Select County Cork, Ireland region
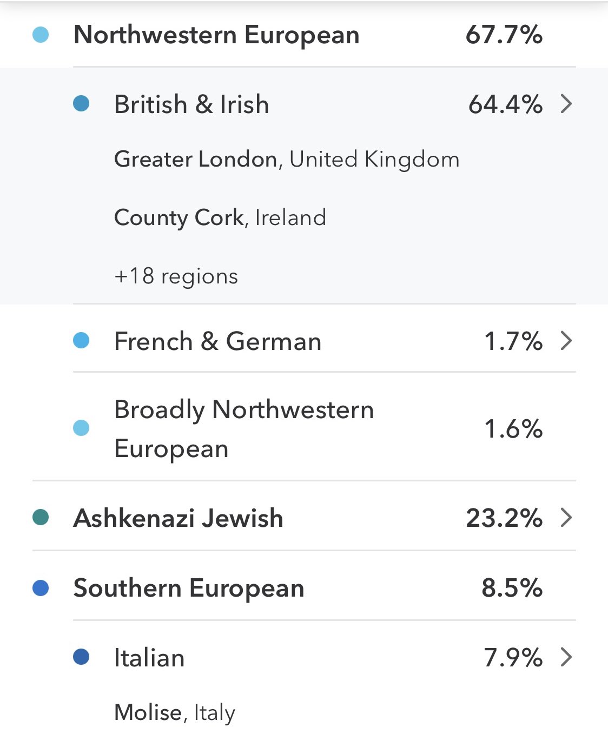Viewport: 608px width, 747px height. tap(220, 218)
